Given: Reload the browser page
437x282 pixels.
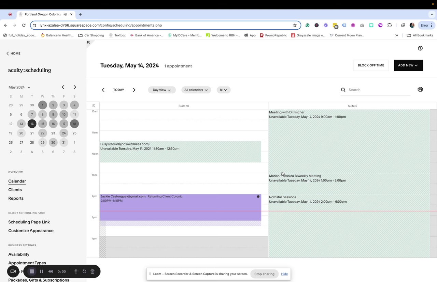Looking at the screenshot, I should point(24,25).
